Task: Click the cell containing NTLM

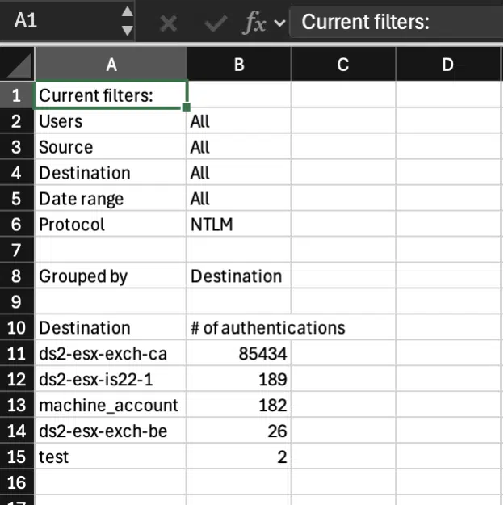Action: point(238,225)
